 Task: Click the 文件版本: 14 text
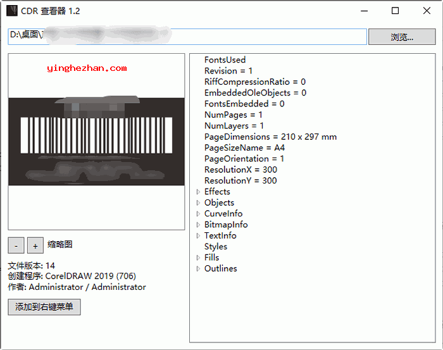point(32,266)
